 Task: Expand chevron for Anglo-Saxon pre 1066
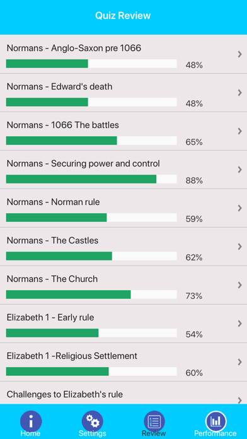239,54
